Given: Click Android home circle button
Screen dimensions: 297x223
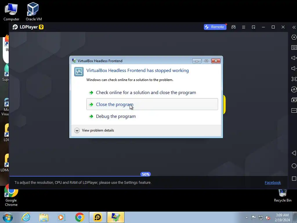Looking at the screenshot, I should 294,166.
